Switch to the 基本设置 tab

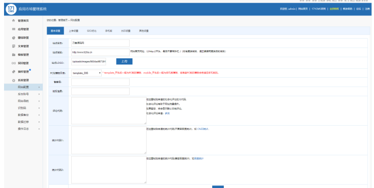pos(55,31)
